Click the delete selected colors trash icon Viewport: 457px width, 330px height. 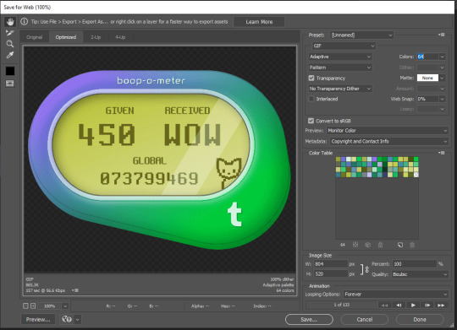pyautogui.click(x=412, y=245)
